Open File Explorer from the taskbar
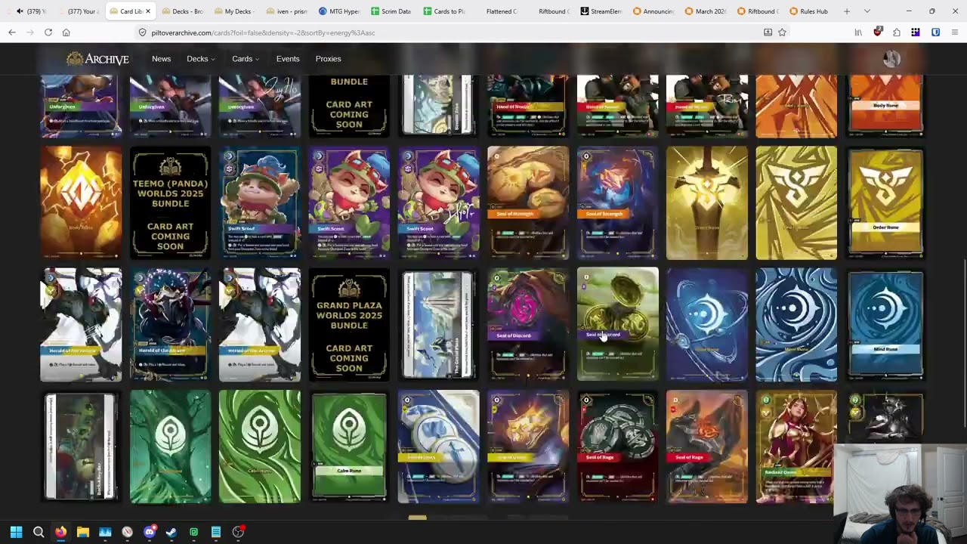The image size is (967, 544). [x=83, y=532]
